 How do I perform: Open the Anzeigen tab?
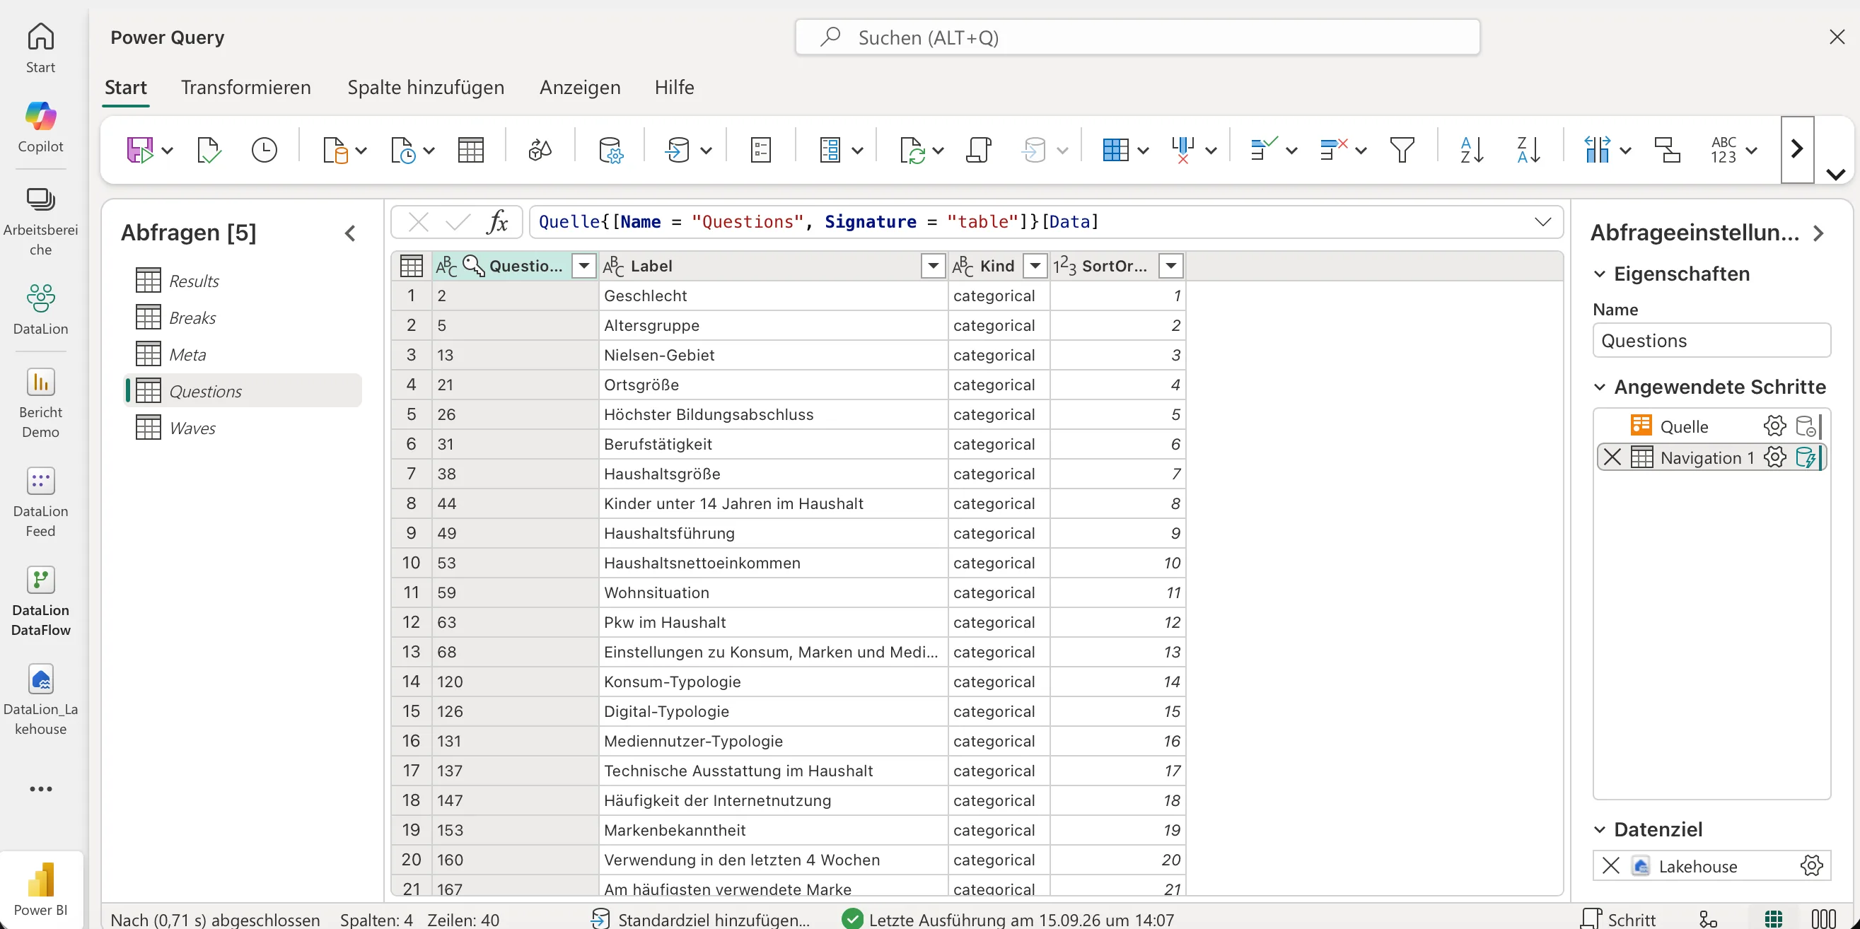pos(580,88)
